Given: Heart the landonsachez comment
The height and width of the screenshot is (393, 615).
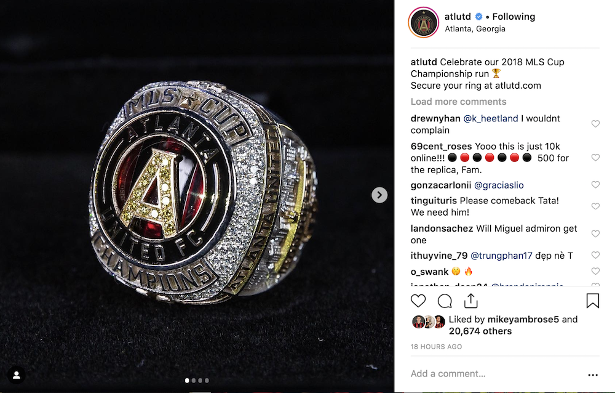Looking at the screenshot, I should (595, 234).
